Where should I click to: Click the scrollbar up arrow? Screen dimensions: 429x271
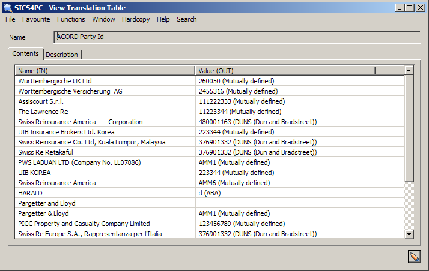(409, 71)
